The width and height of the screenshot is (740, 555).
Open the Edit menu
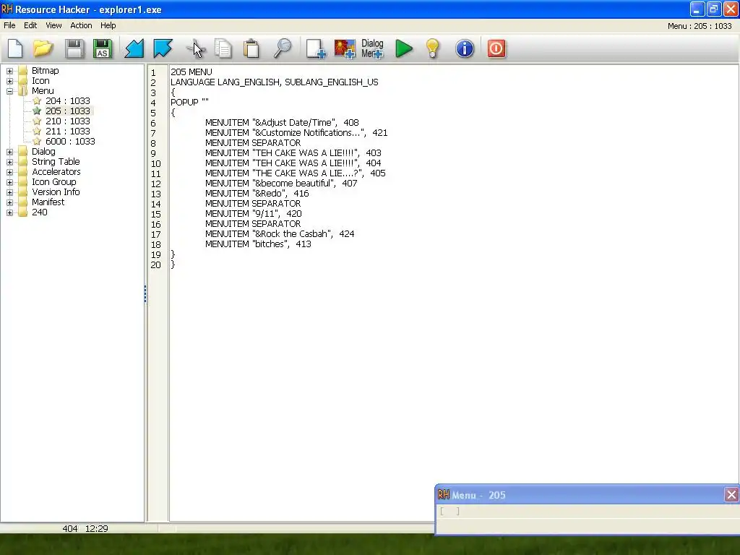coord(30,25)
